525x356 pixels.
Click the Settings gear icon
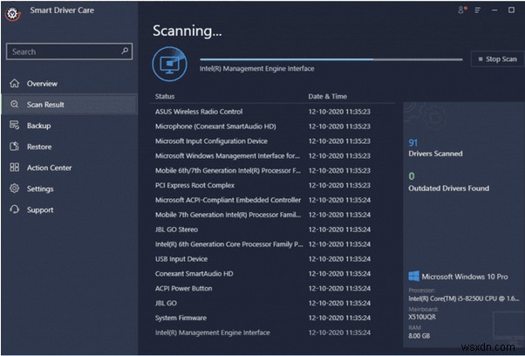click(15, 188)
